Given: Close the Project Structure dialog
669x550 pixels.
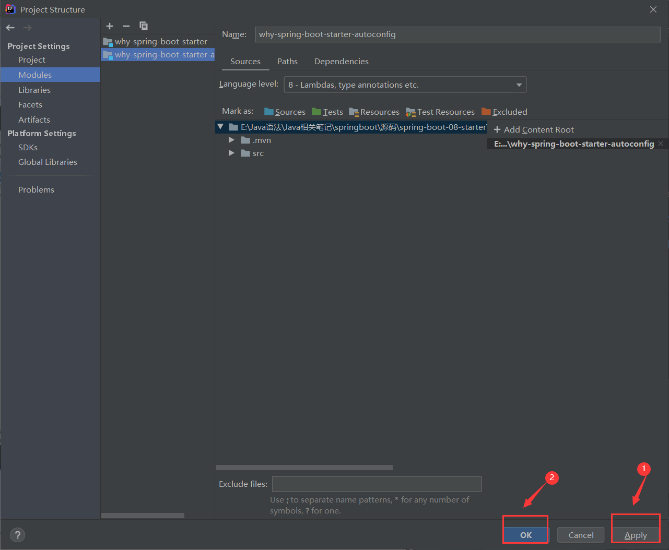Looking at the screenshot, I should coord(653,9).
